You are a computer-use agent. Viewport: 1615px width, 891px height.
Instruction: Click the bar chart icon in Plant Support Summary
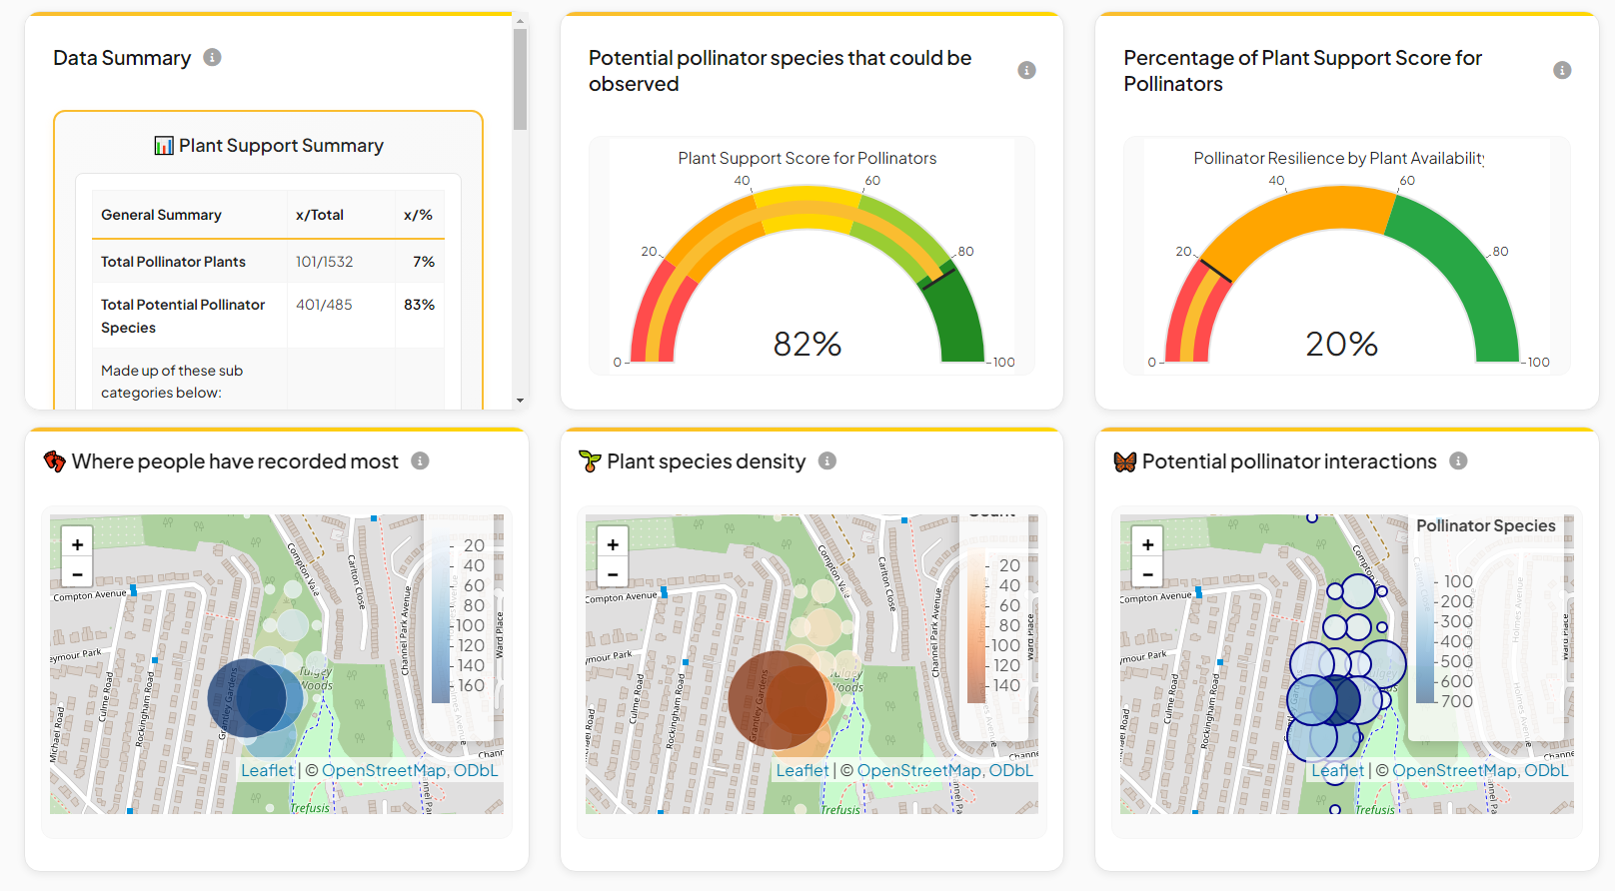click(x=164, y=146)
